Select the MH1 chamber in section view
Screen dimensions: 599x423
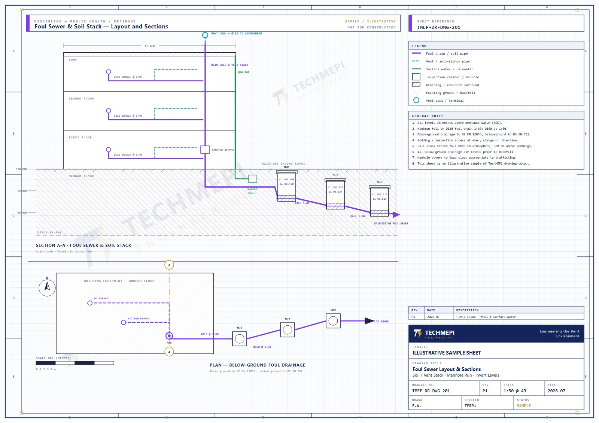pyautogui.click(x=287, y=186)
